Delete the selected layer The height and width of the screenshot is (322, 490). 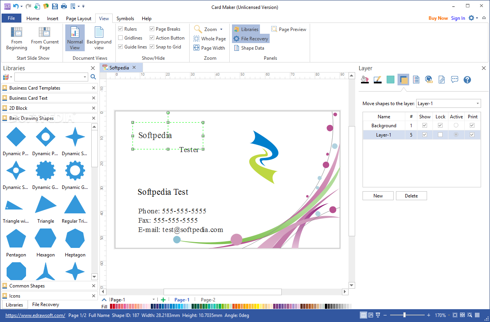412,196
